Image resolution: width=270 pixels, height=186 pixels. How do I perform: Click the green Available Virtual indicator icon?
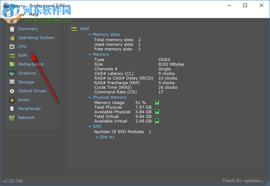point(157,121)
